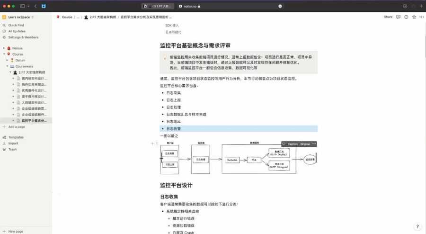Image resolution: width=426 pixels, height=234 pixels.
Task: Click the round button in address bar
Action: point(280,6)
